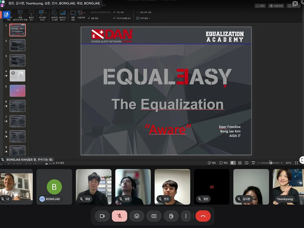Select slide 1 thumbnail EQUALEASY
The image size is (304, 228).
pos(17,30)
